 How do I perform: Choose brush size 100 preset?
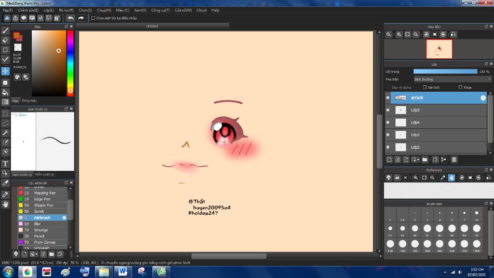pyautogui.click(x=390, y=244)
